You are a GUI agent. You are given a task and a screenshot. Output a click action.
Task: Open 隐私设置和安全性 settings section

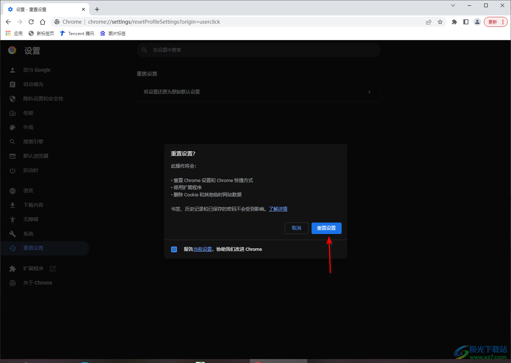pyautogui.click(x=45, y=99)
